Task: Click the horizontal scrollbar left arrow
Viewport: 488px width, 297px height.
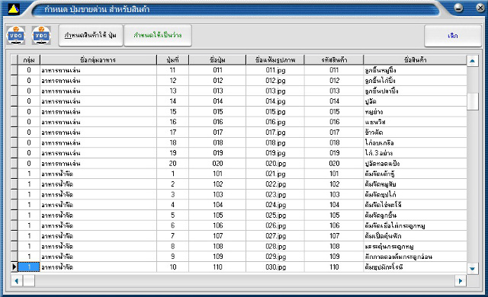Action: (x=17, y=281)
